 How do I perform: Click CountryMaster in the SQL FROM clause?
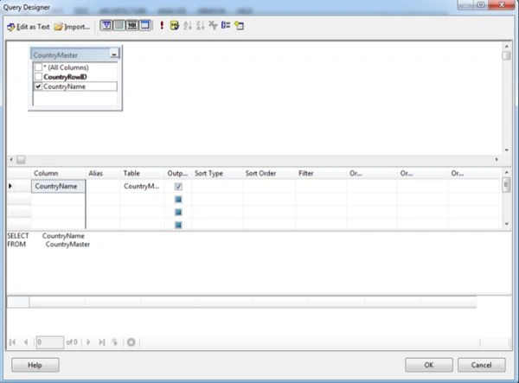point(67,245)
